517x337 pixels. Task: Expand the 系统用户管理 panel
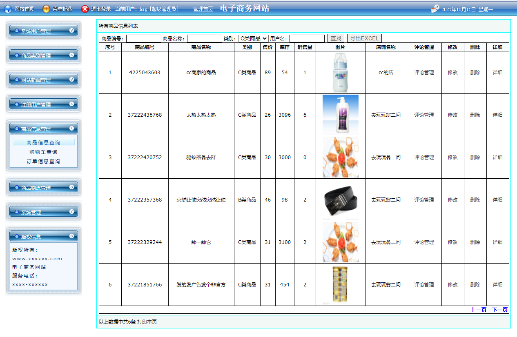click(72, 30)
